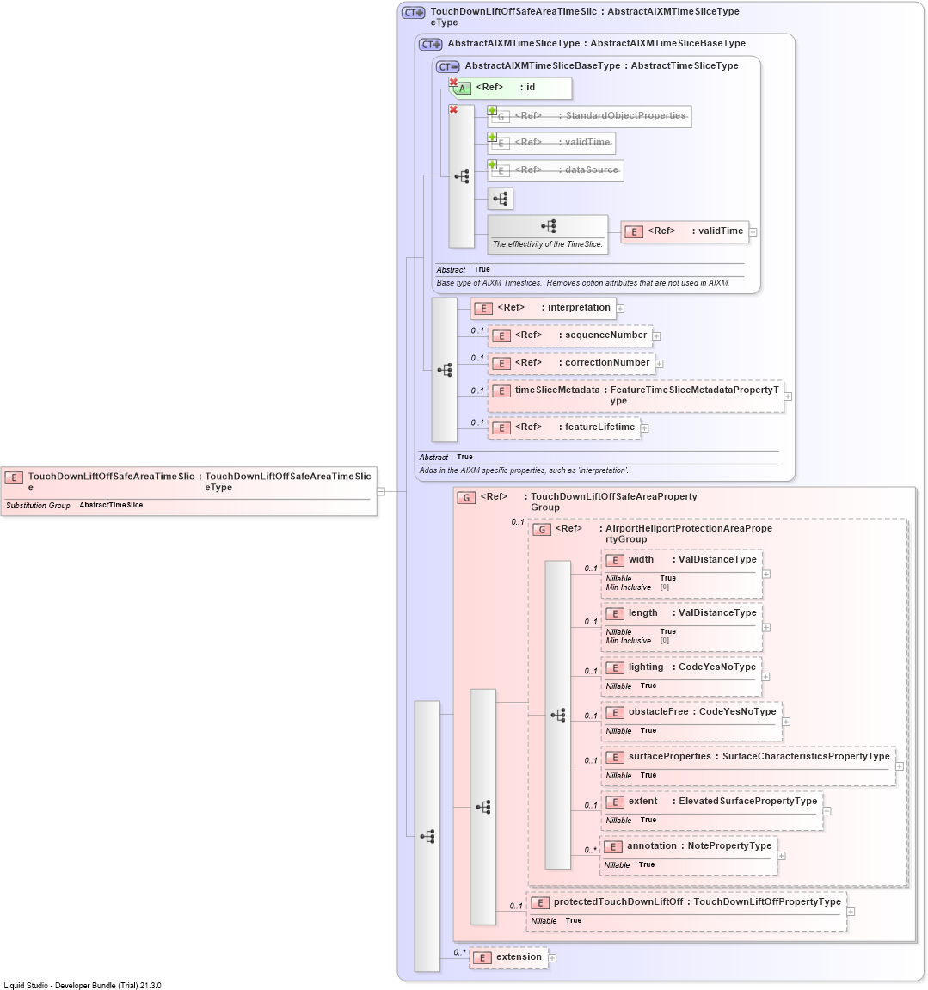Image resolution: width=928 pixels, height=990 pixels.
Task: Click the E icon of featureLifetime
Action: [501, 428]
